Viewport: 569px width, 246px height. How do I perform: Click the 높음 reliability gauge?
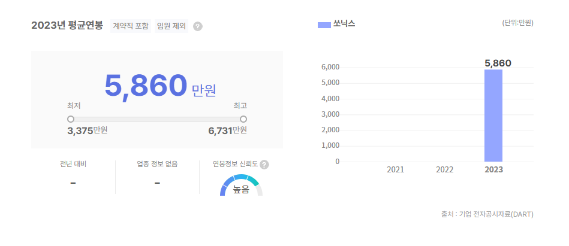coord(241,186)
